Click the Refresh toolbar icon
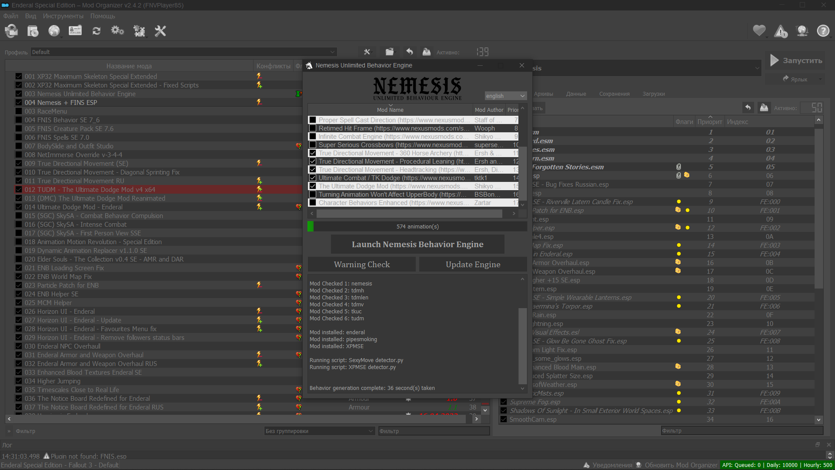 coord(97,31)
